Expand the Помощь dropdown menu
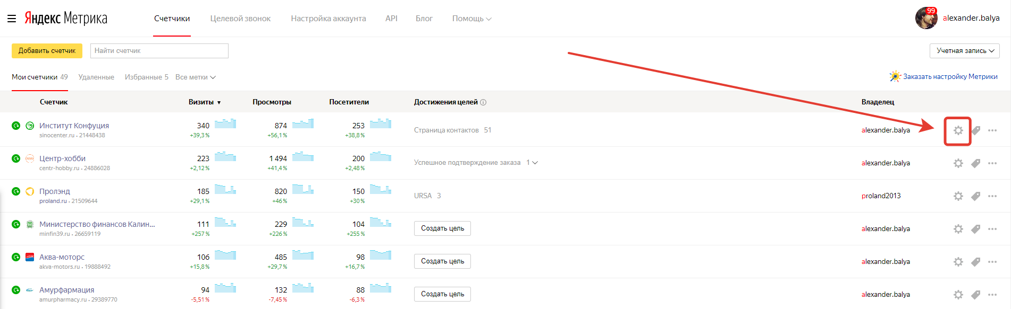 point(471,19)
